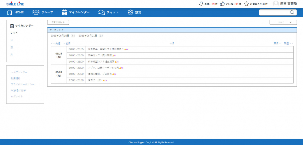Go to <前日 previous day
Screen dimensions: 303x145
click(67, 43)
